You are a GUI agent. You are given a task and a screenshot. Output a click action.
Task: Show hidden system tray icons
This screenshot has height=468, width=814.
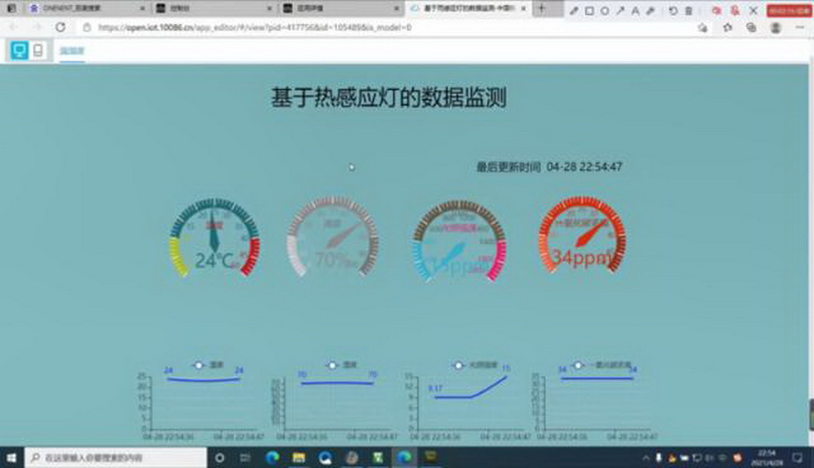tap(645, 458)
